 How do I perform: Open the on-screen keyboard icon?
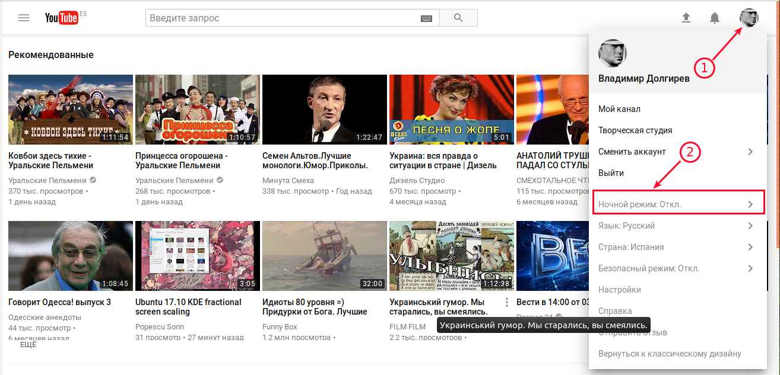tap(426, 18)
